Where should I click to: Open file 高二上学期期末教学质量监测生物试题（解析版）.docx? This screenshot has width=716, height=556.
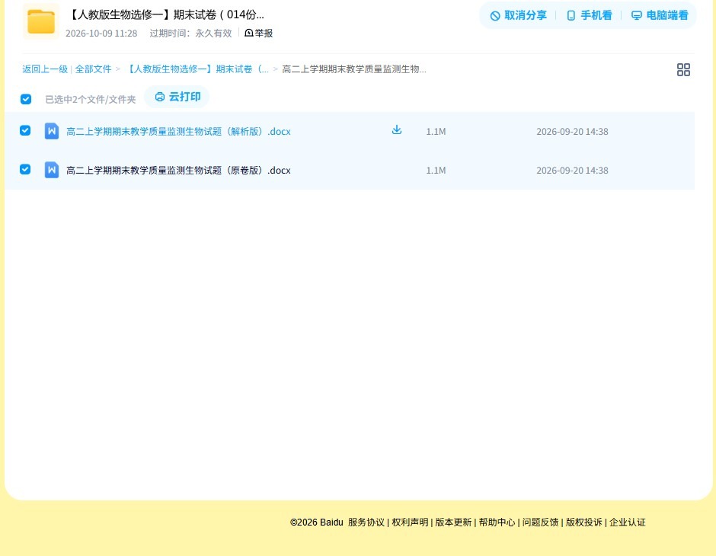[178, 132]
